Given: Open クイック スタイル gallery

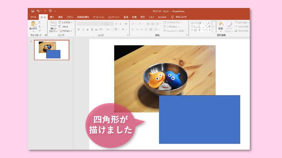Looking at the screenshot, I should point(229,26).
